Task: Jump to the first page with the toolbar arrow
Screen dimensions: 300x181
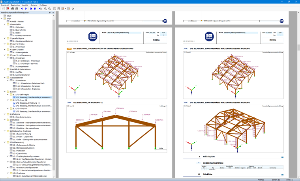Action: tap(31, 9)
